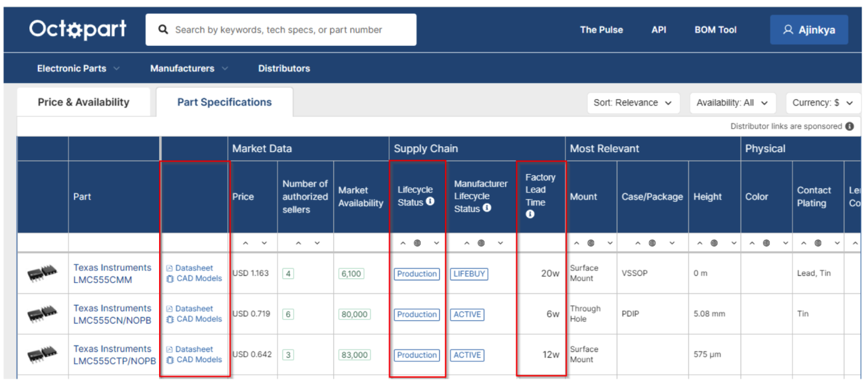Image resolution: width=865 pixels, height=386 pixels.
Task: Open the Distributors menu
Action: point(284,68)
